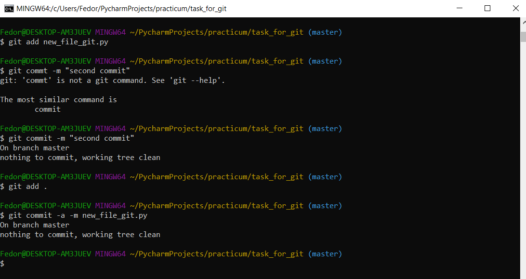Click the 'git add new_file_git.py' command line
Image resolution: width=526 pixels, height=279 pixels.
[54, 42]
